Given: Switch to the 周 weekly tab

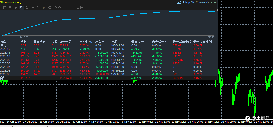Looking at the screenshot, I should pyautogui.click(x=16, y=8).
